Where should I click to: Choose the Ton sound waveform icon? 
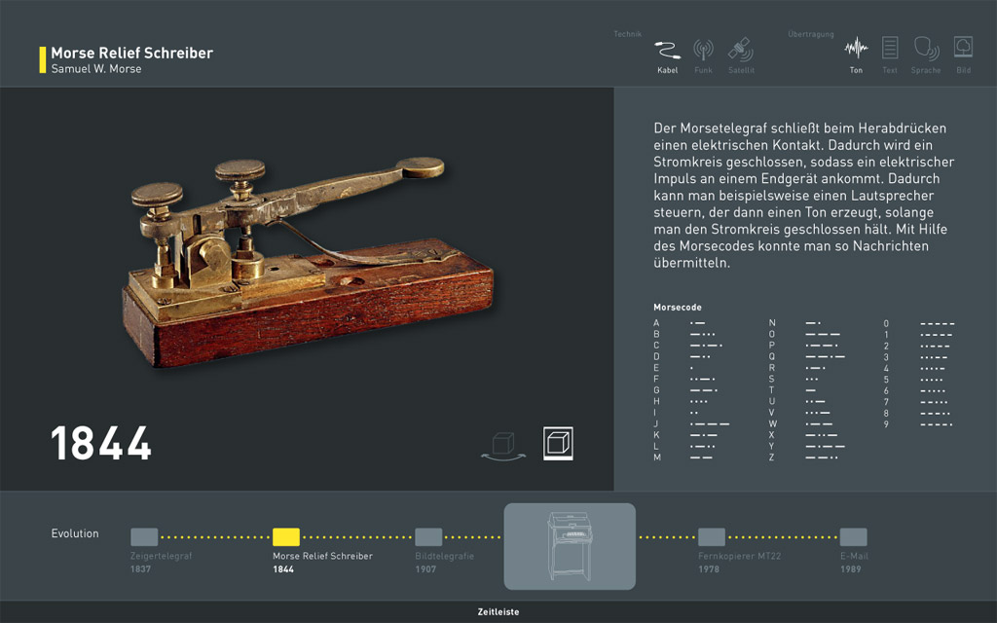point(856,49)
